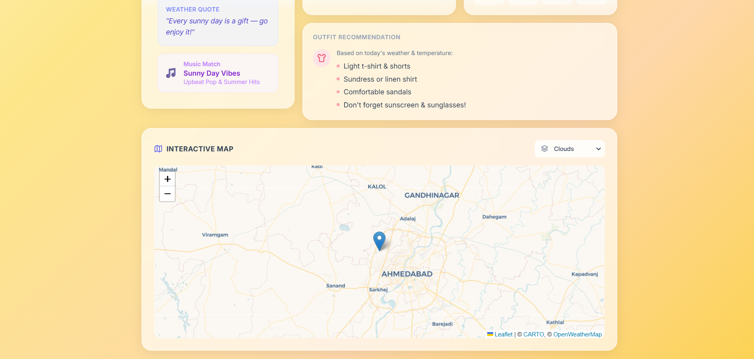Click the weather quote text
The width and height of the screenshot is (754, 359).
pyautogui.click(x=217, y=27)
